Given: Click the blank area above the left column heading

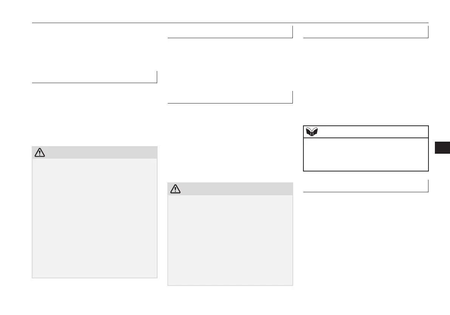Looking at the screenshot, I should point(94,47).
